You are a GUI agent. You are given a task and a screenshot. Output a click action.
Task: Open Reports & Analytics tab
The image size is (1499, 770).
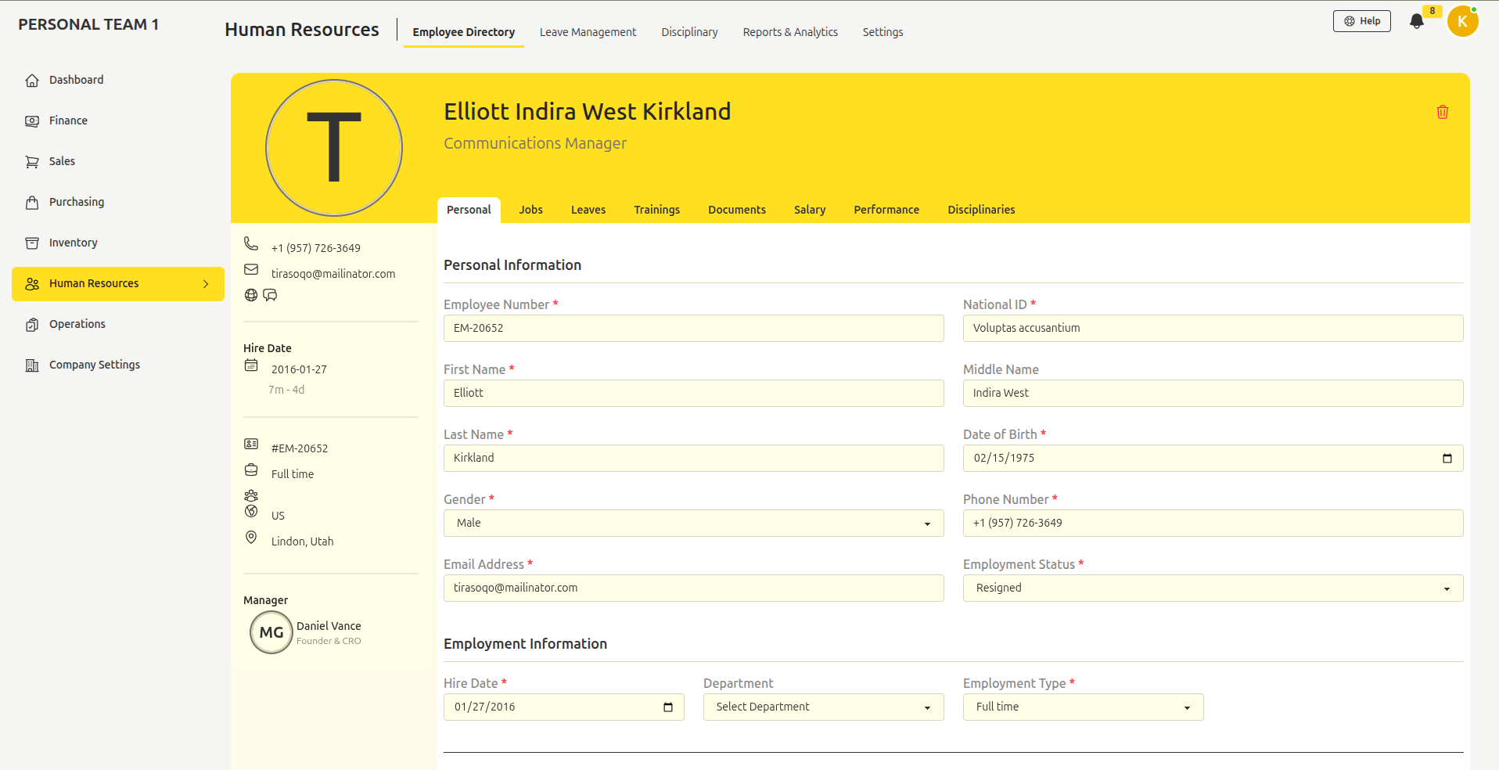(x=790, y=32)
